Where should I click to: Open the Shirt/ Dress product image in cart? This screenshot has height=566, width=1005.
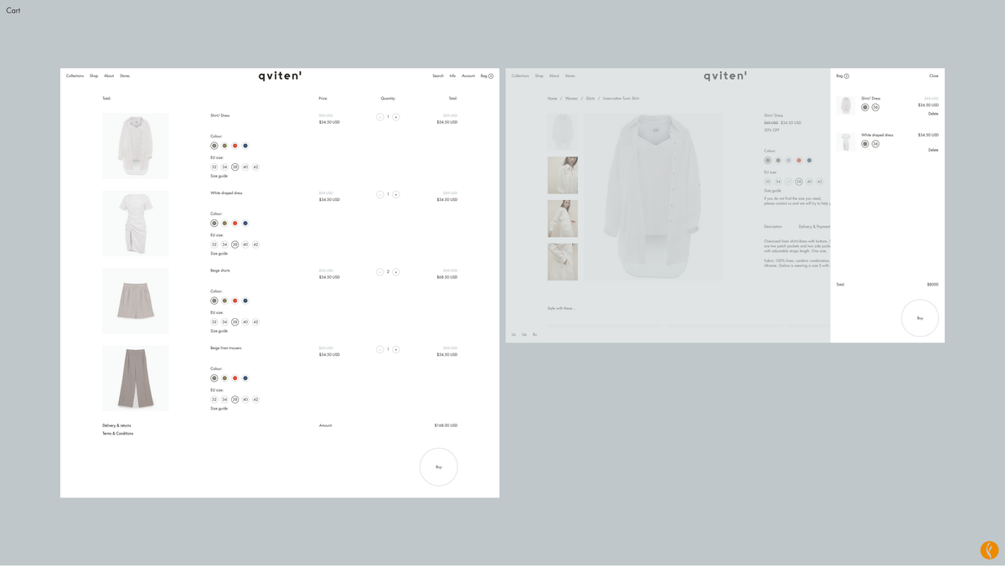pos(136,146)
